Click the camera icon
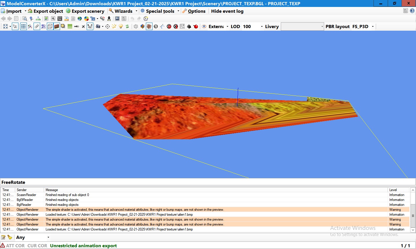The width and height of the screenshot is (416, 249). (98, 26)
